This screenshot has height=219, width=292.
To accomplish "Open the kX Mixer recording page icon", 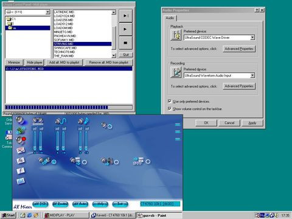I will 21,140.
